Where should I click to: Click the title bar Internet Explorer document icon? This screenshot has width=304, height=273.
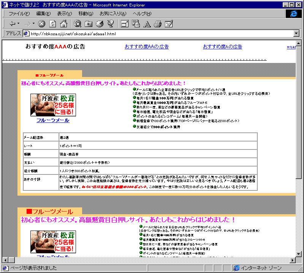coord(5,5)
